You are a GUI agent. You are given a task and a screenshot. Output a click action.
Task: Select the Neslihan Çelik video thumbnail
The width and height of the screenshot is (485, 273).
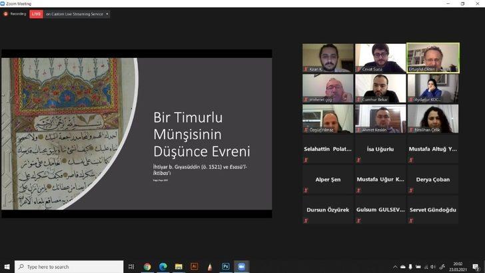pos(433,119)
